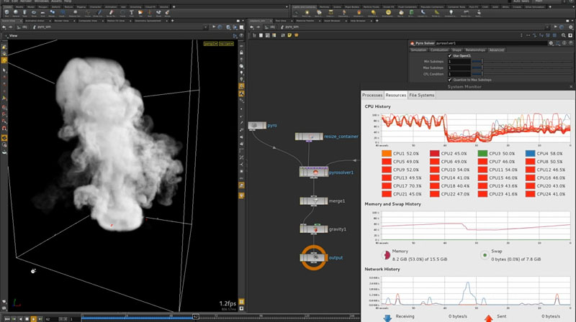Open the File Systems tab
576x322 pixels.
(422, 95)
